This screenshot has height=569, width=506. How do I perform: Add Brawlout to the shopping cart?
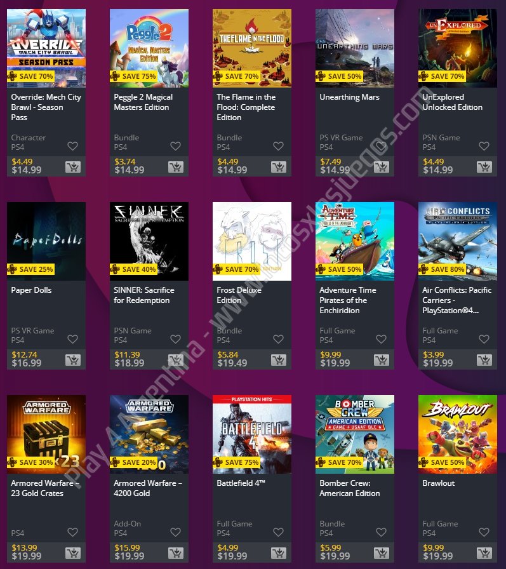pos(484,553)
